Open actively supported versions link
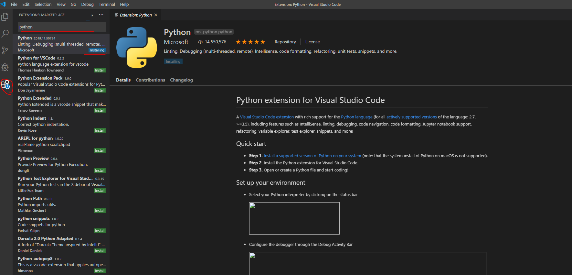 pyautogui.click(x=412, y=117)
